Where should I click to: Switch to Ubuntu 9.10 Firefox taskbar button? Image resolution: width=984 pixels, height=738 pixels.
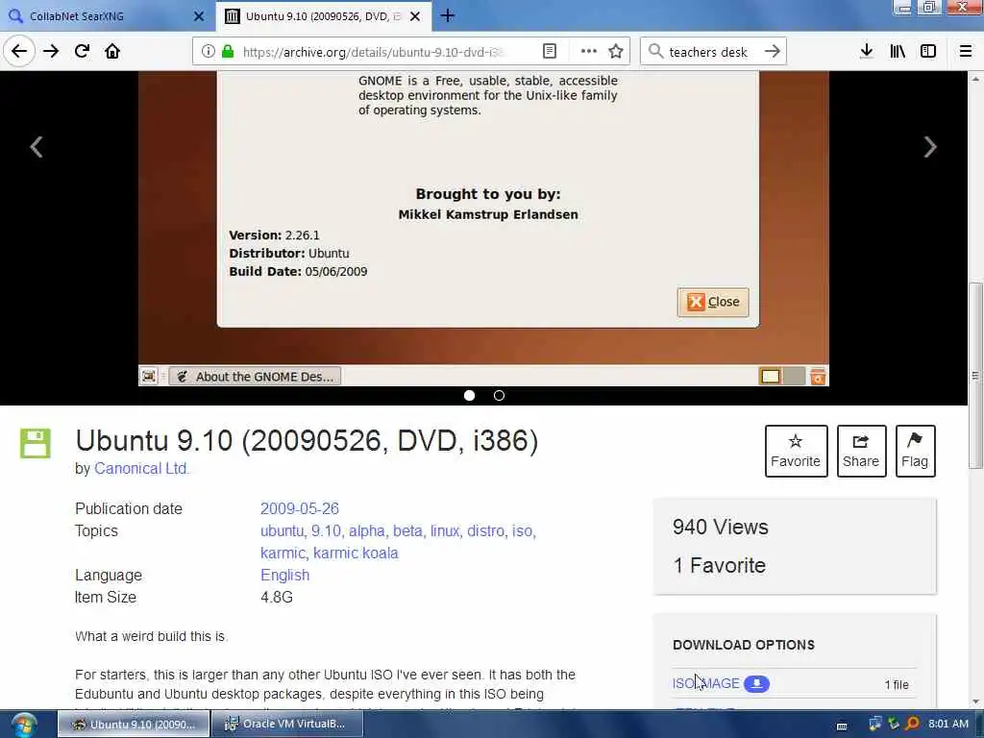[x=135, y=725]
